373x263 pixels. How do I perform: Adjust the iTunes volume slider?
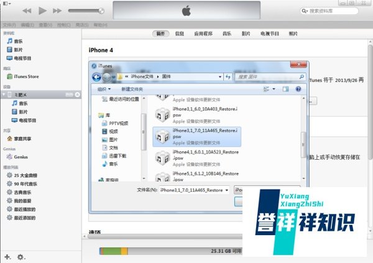point(86,11)
